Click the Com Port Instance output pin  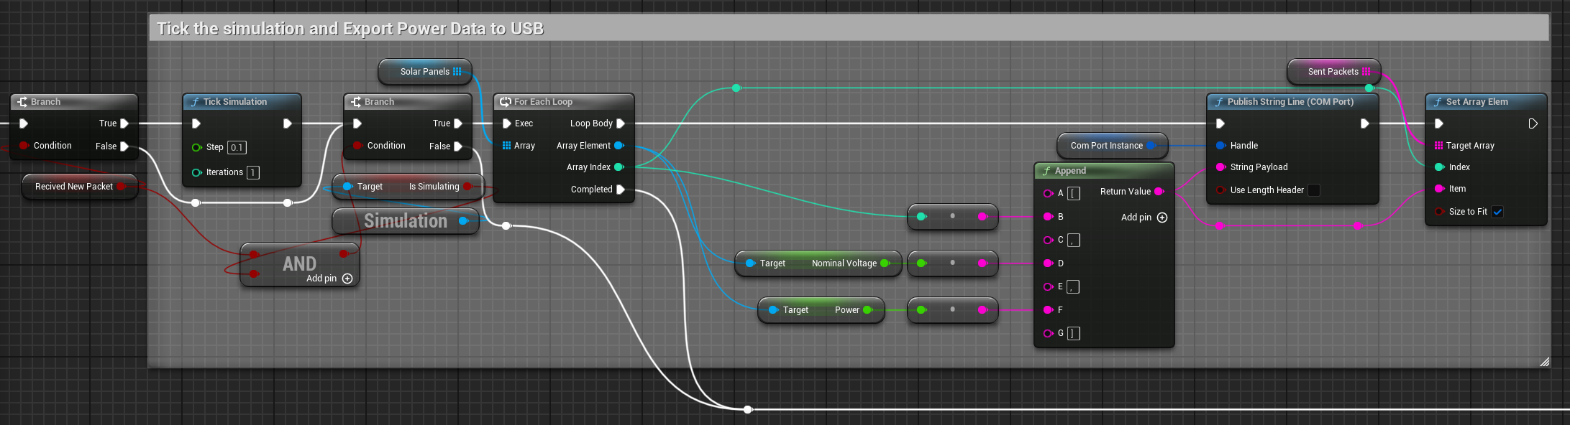pos(1151,146)
